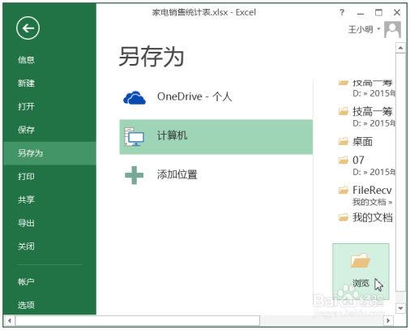This screenshot has width=410, height=330.
Task: Click the 浏览 button
Action: pos(361,272)
